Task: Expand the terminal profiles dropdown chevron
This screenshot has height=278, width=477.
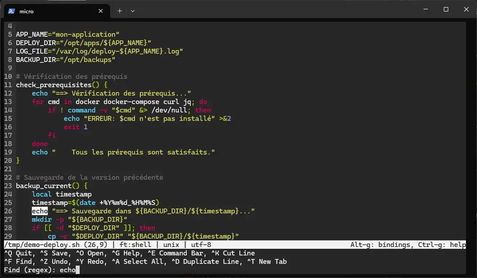Action: point(133,11)
